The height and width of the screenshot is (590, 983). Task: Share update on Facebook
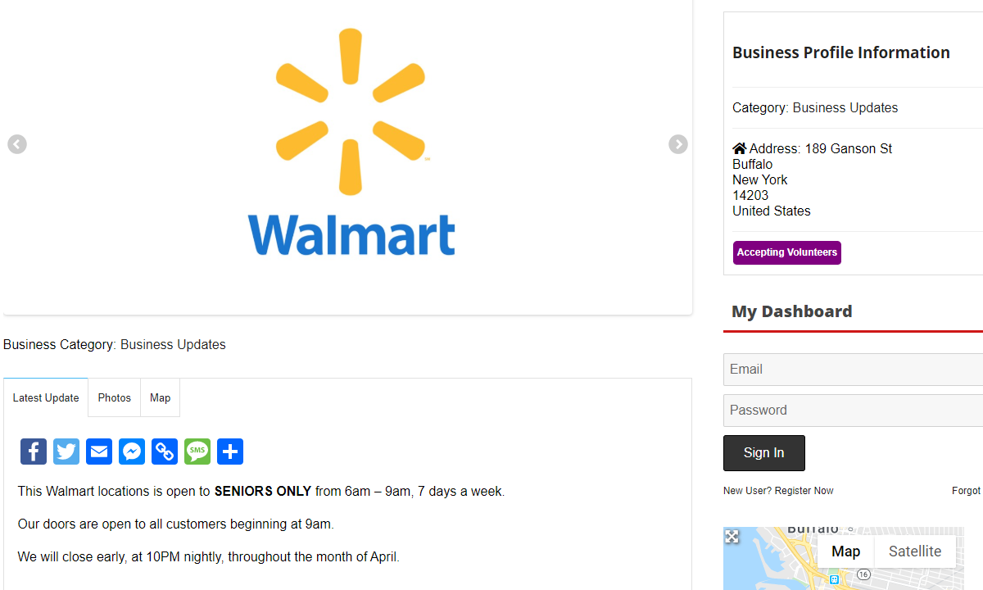pos(34,452)
